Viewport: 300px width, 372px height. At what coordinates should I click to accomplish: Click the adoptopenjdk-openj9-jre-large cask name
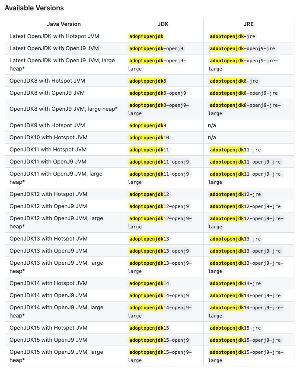click(x=243, y=65)
